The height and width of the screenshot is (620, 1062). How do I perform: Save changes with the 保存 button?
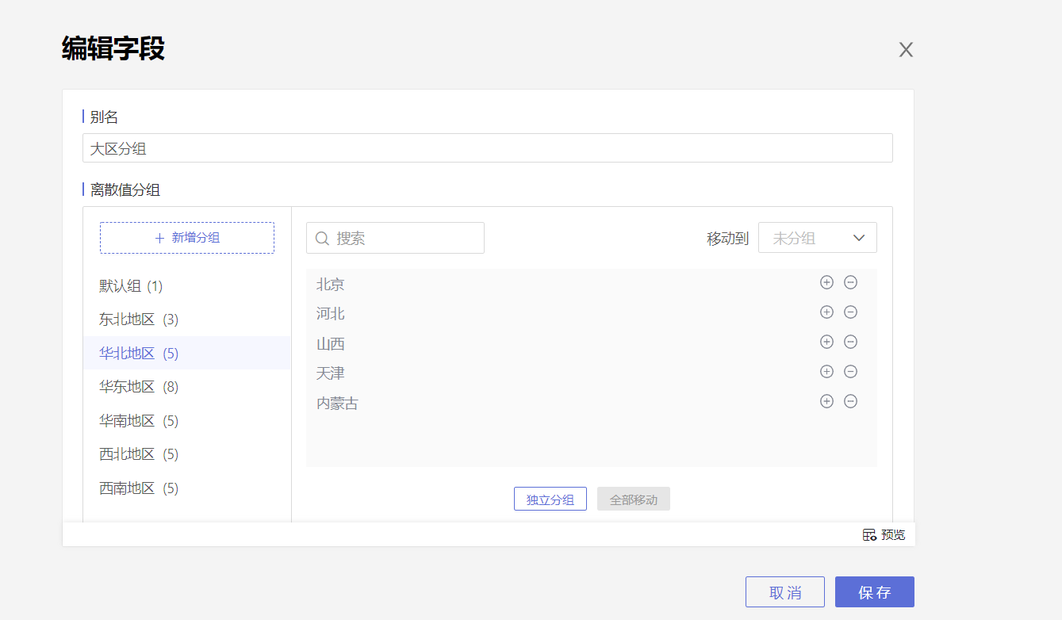coord(874,592)
